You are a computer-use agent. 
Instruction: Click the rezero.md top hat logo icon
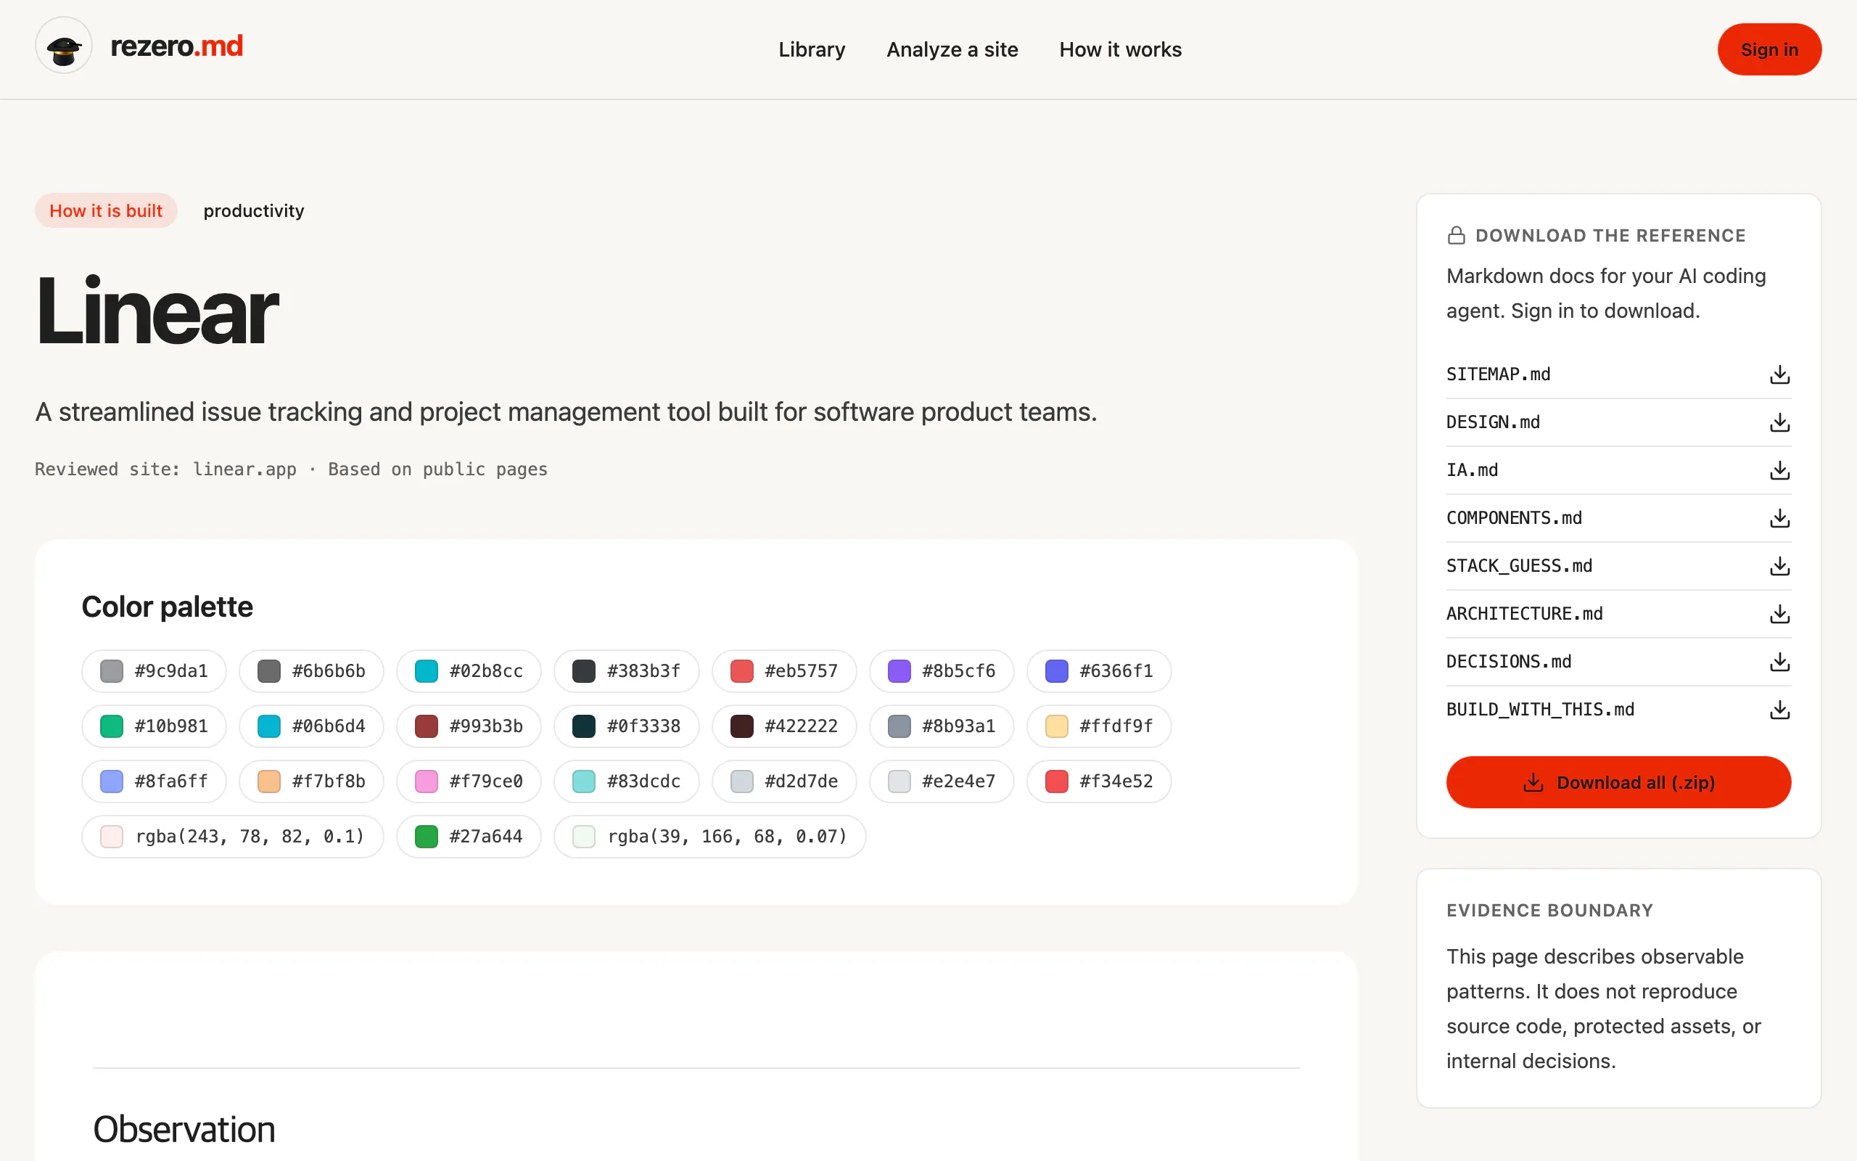point(64,46)
